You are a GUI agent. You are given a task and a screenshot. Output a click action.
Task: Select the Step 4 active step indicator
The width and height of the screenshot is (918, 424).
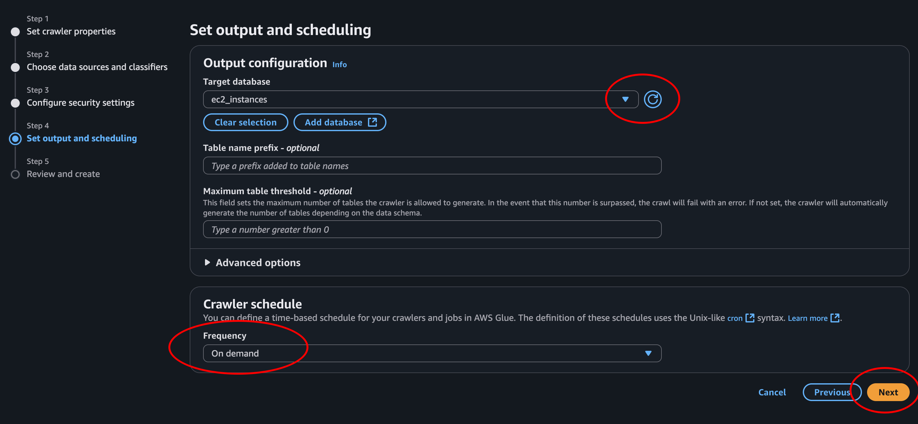[15, 138]
